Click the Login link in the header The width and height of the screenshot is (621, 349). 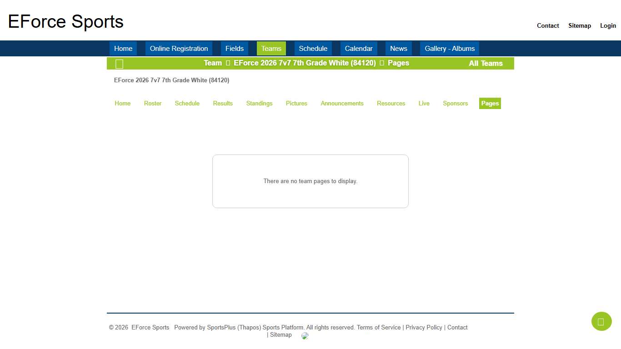coord(608,26)
